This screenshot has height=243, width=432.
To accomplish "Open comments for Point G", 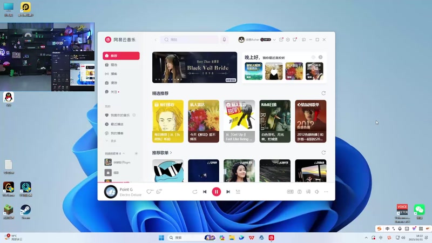I will [x=159, y=192].
